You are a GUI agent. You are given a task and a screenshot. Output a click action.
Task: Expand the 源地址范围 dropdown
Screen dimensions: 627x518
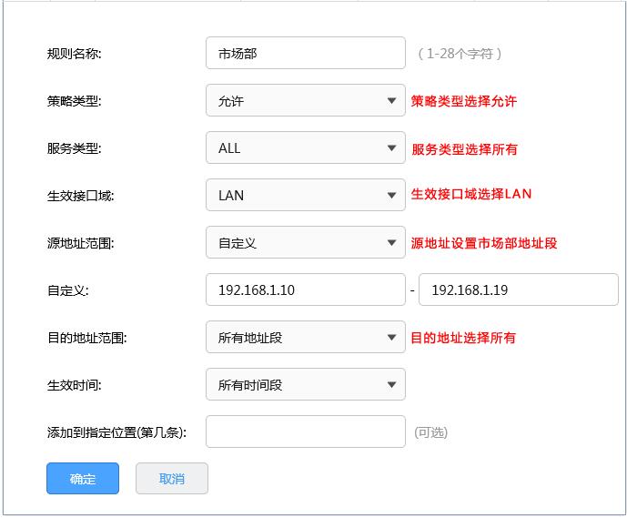pos(305,243)
